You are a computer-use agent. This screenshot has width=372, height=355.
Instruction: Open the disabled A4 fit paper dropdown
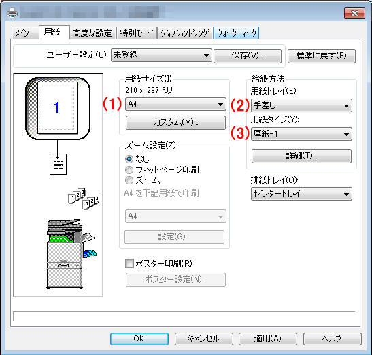pos(175,216)
